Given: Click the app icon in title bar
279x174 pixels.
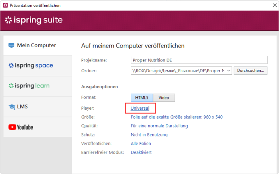Looking at the screenshot, I should 6,5.
